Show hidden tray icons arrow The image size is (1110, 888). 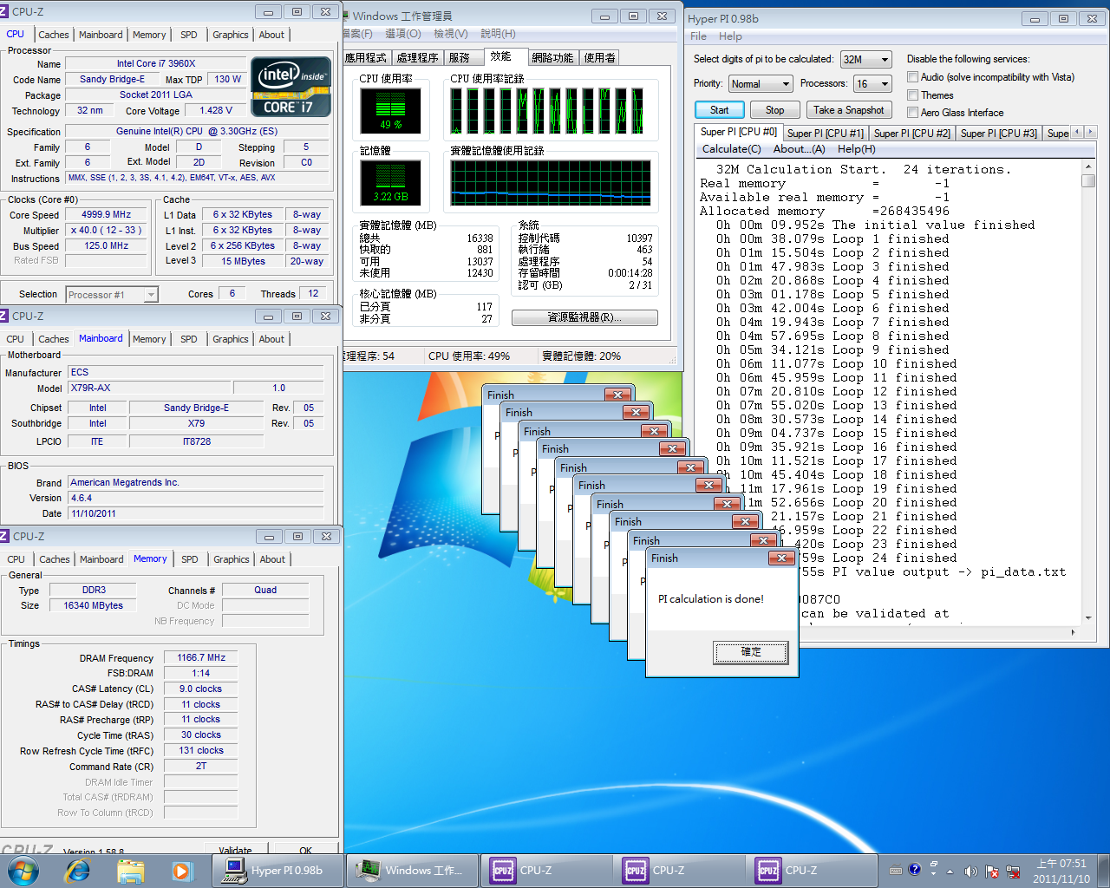click(x=950, y=871)
